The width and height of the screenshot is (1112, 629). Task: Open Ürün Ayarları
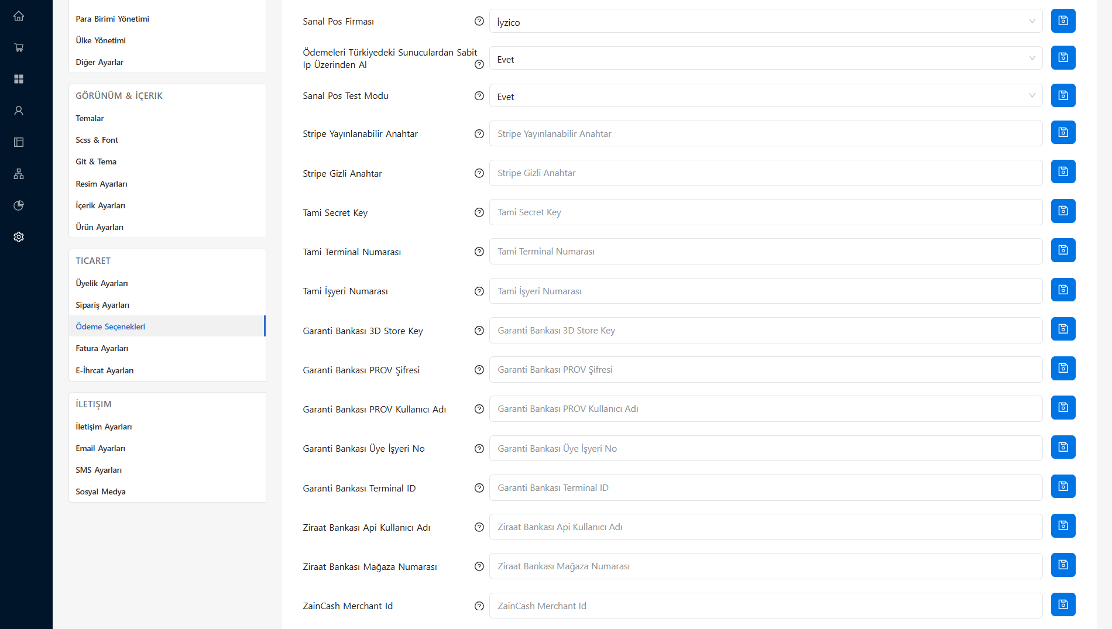pyautogui.click(x=99, y=227)
